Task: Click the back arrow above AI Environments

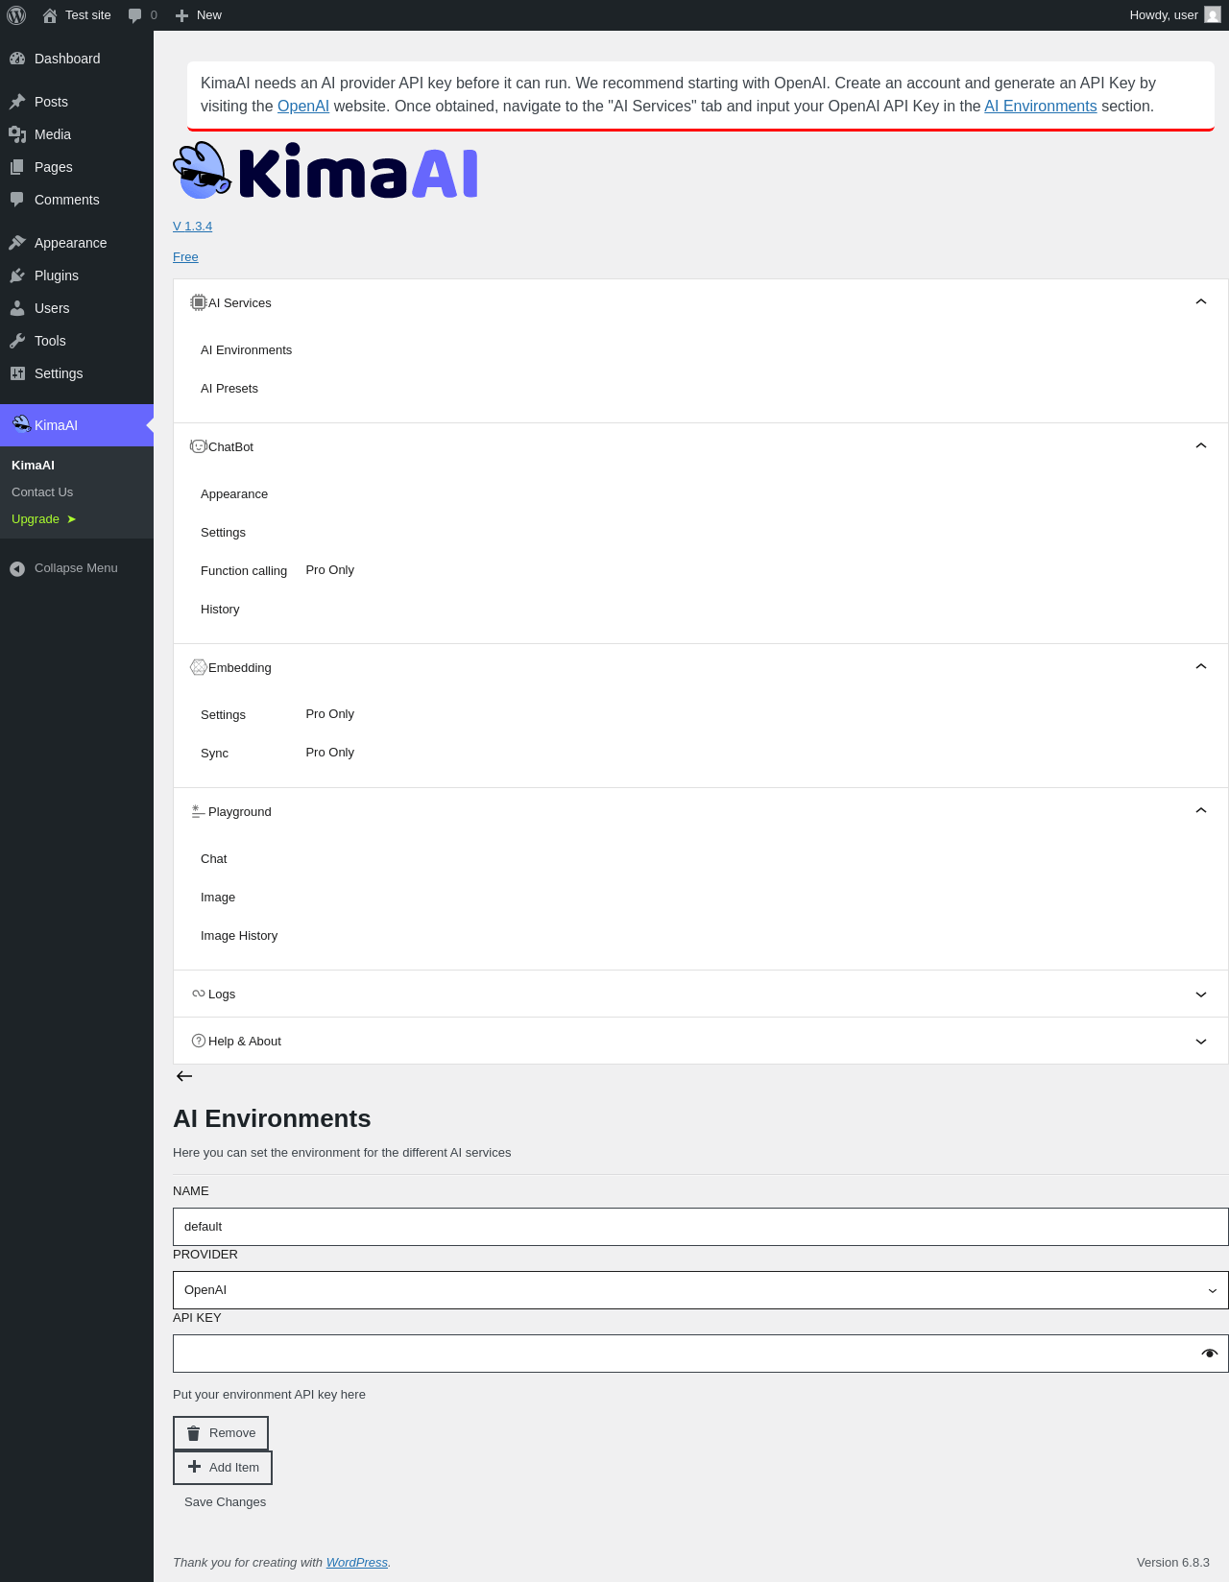Action: 184,1076
